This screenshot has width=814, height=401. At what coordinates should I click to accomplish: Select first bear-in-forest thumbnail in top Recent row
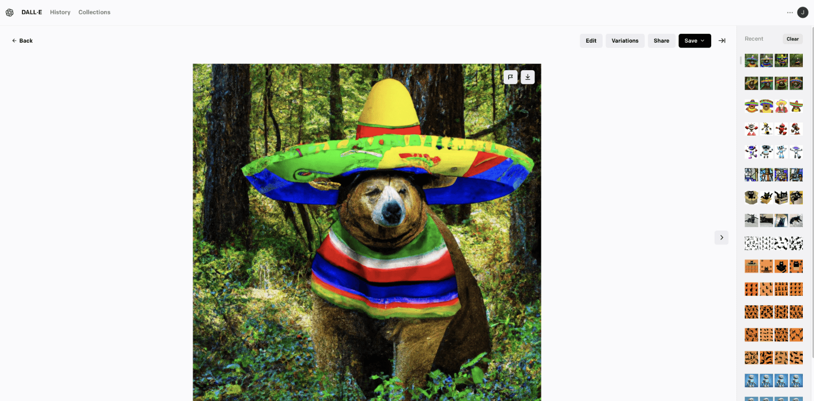tap(751, 61)
